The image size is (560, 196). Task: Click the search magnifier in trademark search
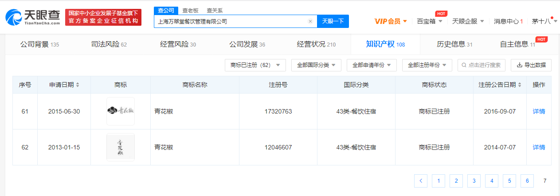pyautogui.click(x=464, y=65)
